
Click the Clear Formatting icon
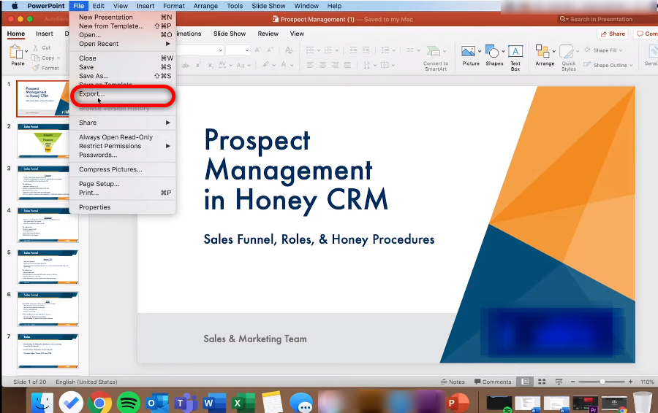click(x=289, y=50)
